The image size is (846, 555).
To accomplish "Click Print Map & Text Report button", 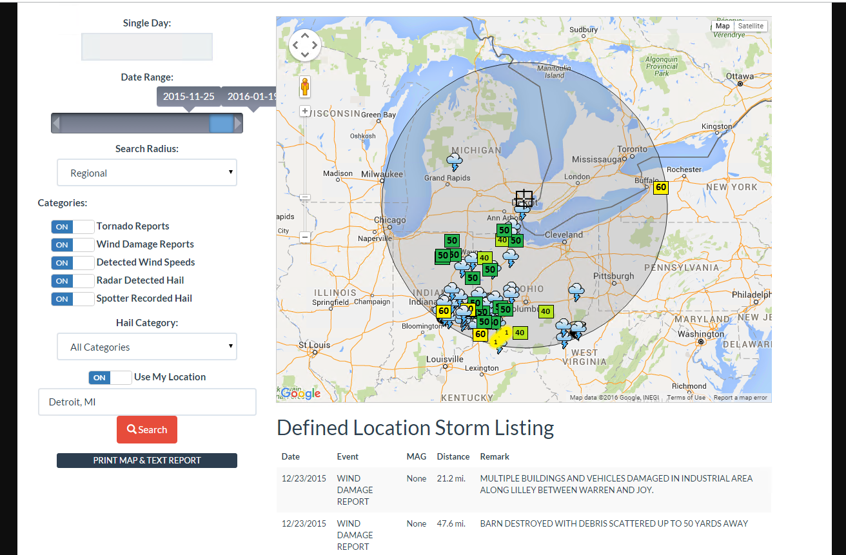I will pos(147,460).
